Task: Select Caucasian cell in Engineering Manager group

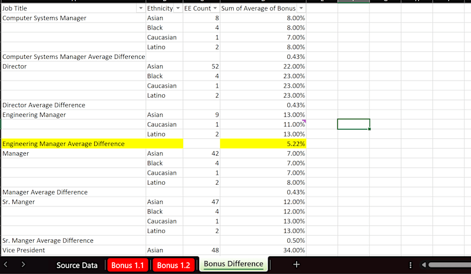Action: (164, 124)
